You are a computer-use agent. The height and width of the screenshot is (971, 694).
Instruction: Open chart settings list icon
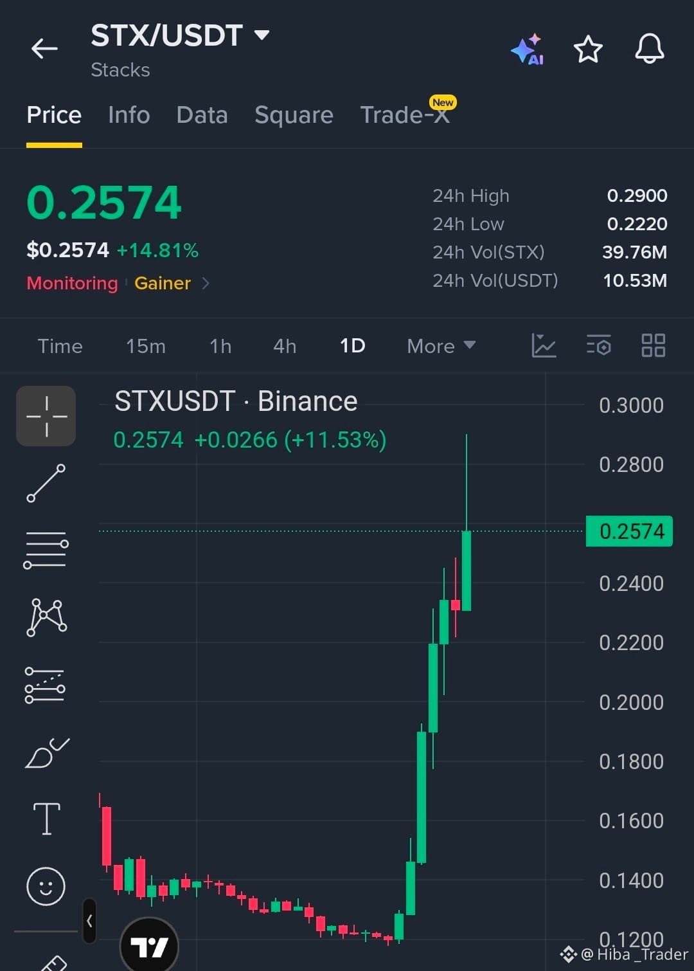point(598,346)
